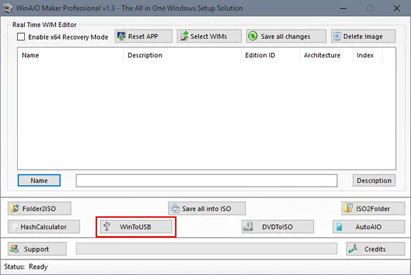Click the DVDToISO drive icon
411x275 pixels.
(x=248, y=227)
